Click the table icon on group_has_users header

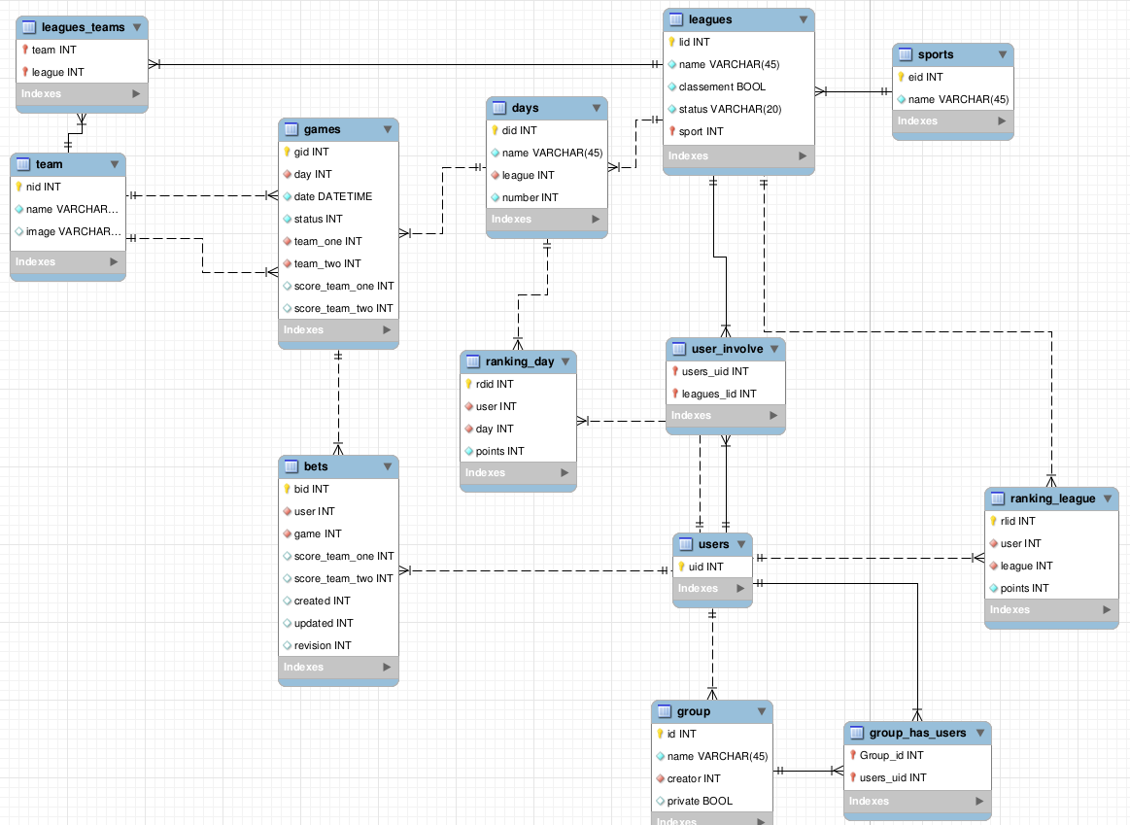coord(857,733)
